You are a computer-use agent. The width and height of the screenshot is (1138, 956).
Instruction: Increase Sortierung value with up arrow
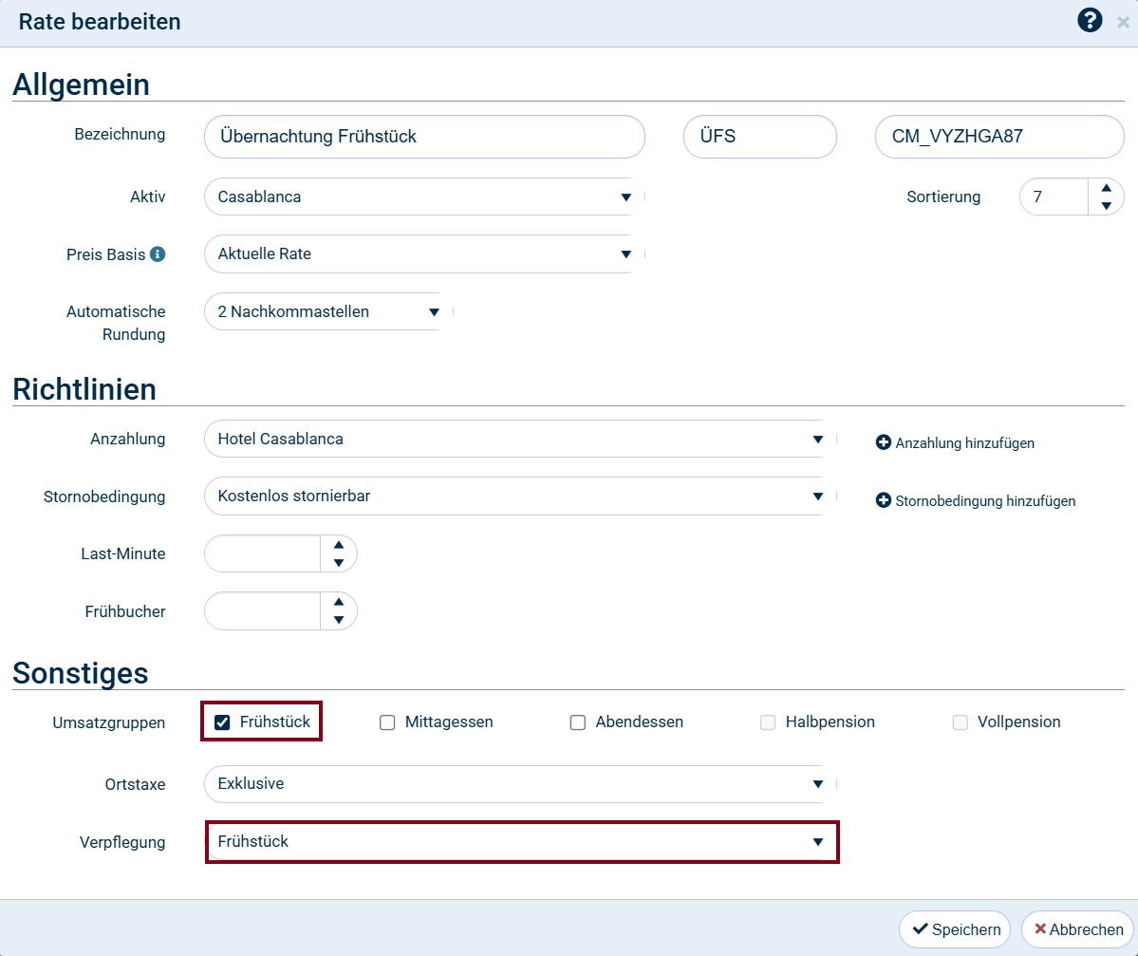1106,188
